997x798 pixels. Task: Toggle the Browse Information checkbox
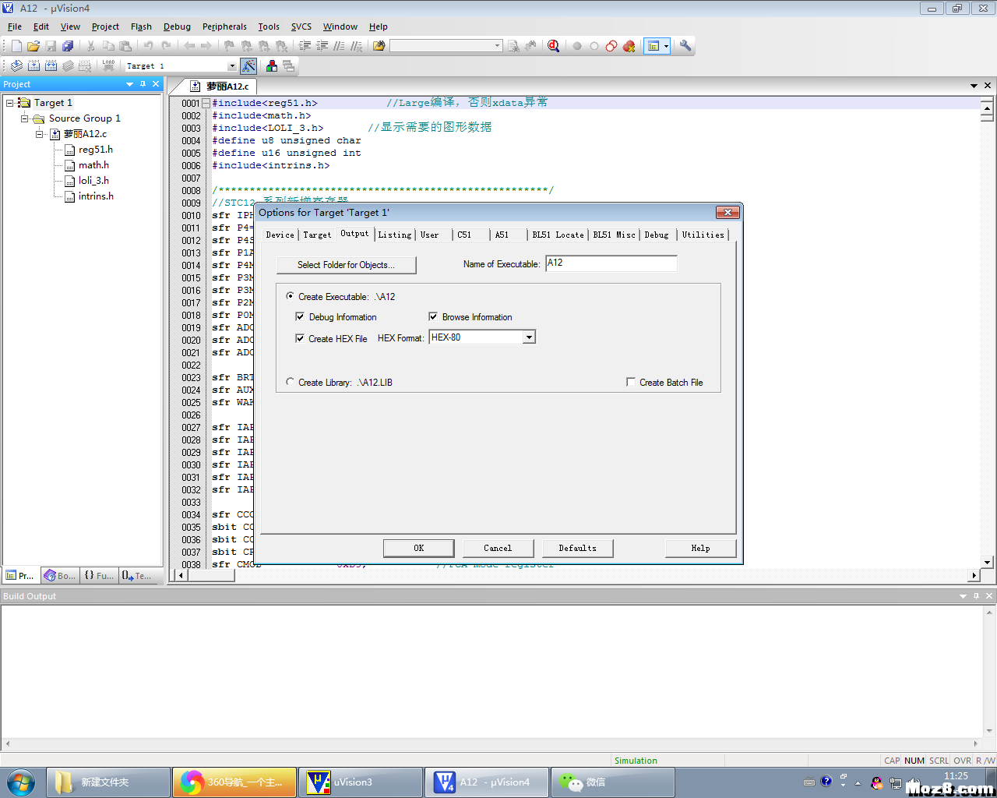pos(433,316)
